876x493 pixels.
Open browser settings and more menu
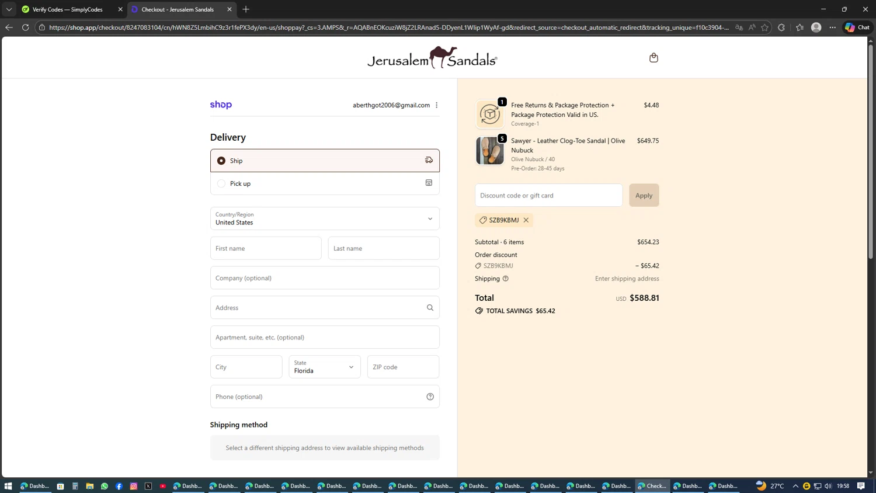(x=833, y=27)
